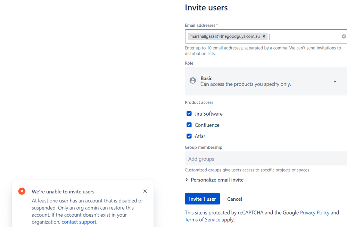Open the Terms of Service link

[203, 220]
